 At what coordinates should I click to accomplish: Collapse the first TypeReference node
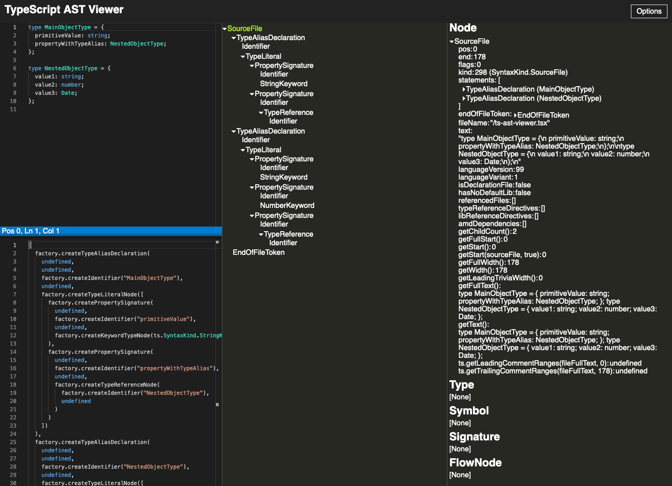click(261, 113)
